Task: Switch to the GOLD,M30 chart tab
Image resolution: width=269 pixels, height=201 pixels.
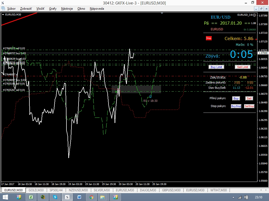Action: click(x=36, y=190)
